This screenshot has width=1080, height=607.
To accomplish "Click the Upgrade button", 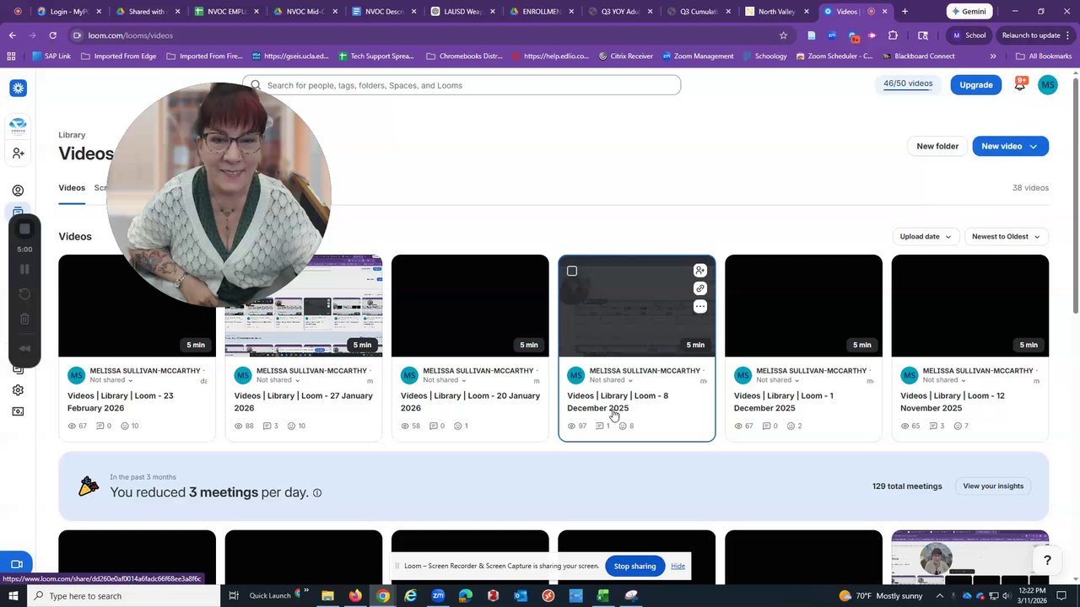I will pos(975,84).
